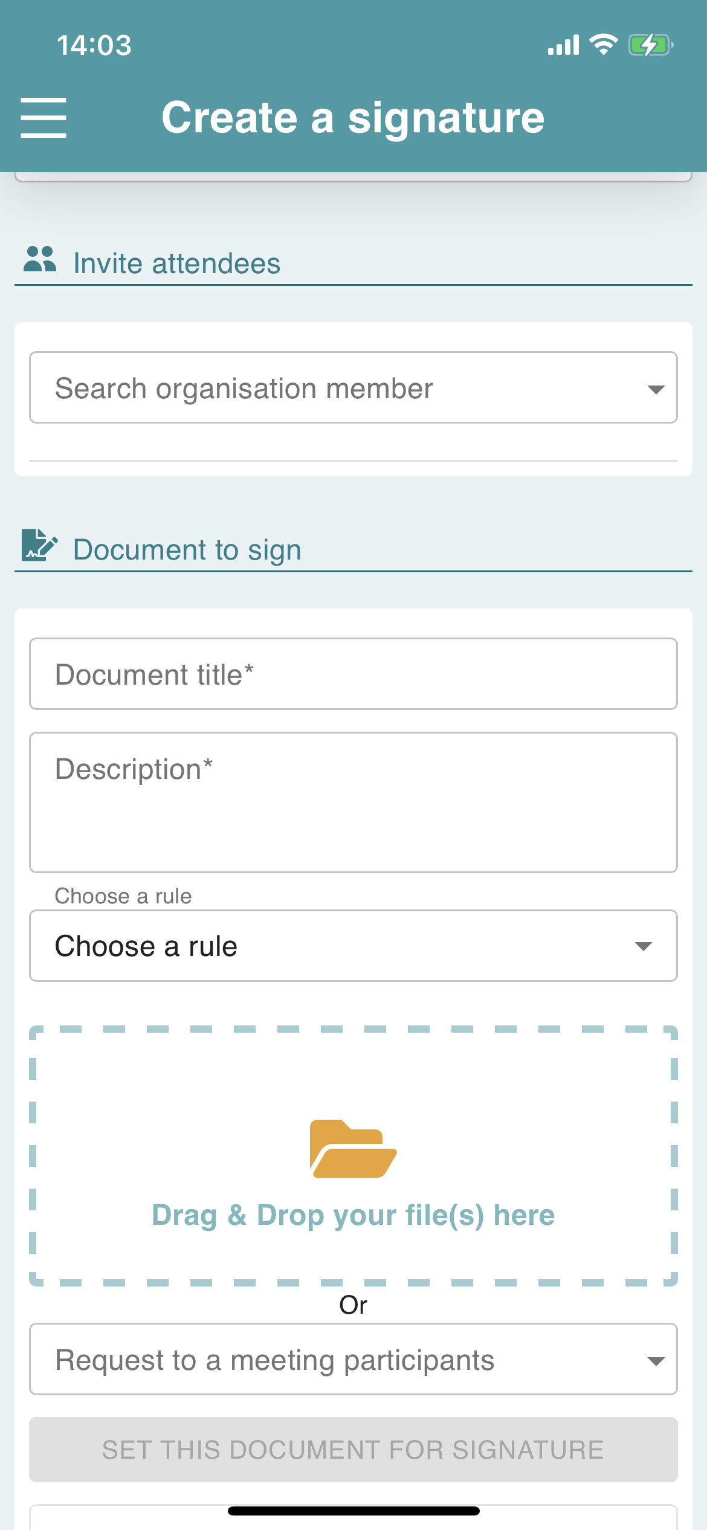Expand Search organisation member dropdown arrow
The width and height of the screenshot is (707, 1530).
coord(656,389)
